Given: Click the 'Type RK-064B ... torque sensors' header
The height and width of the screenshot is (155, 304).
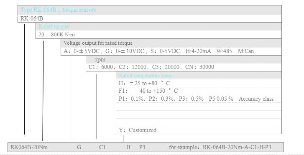Looking at the screenshot, I should (x=58, y=10).
